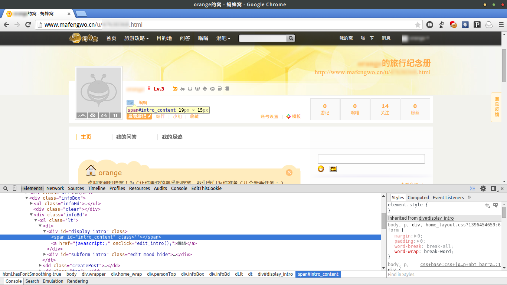Viewport: 507px width, 285px height.
Task: Open the home_layout.css source link
Action: pyautogui.click(x=463, y=225)
